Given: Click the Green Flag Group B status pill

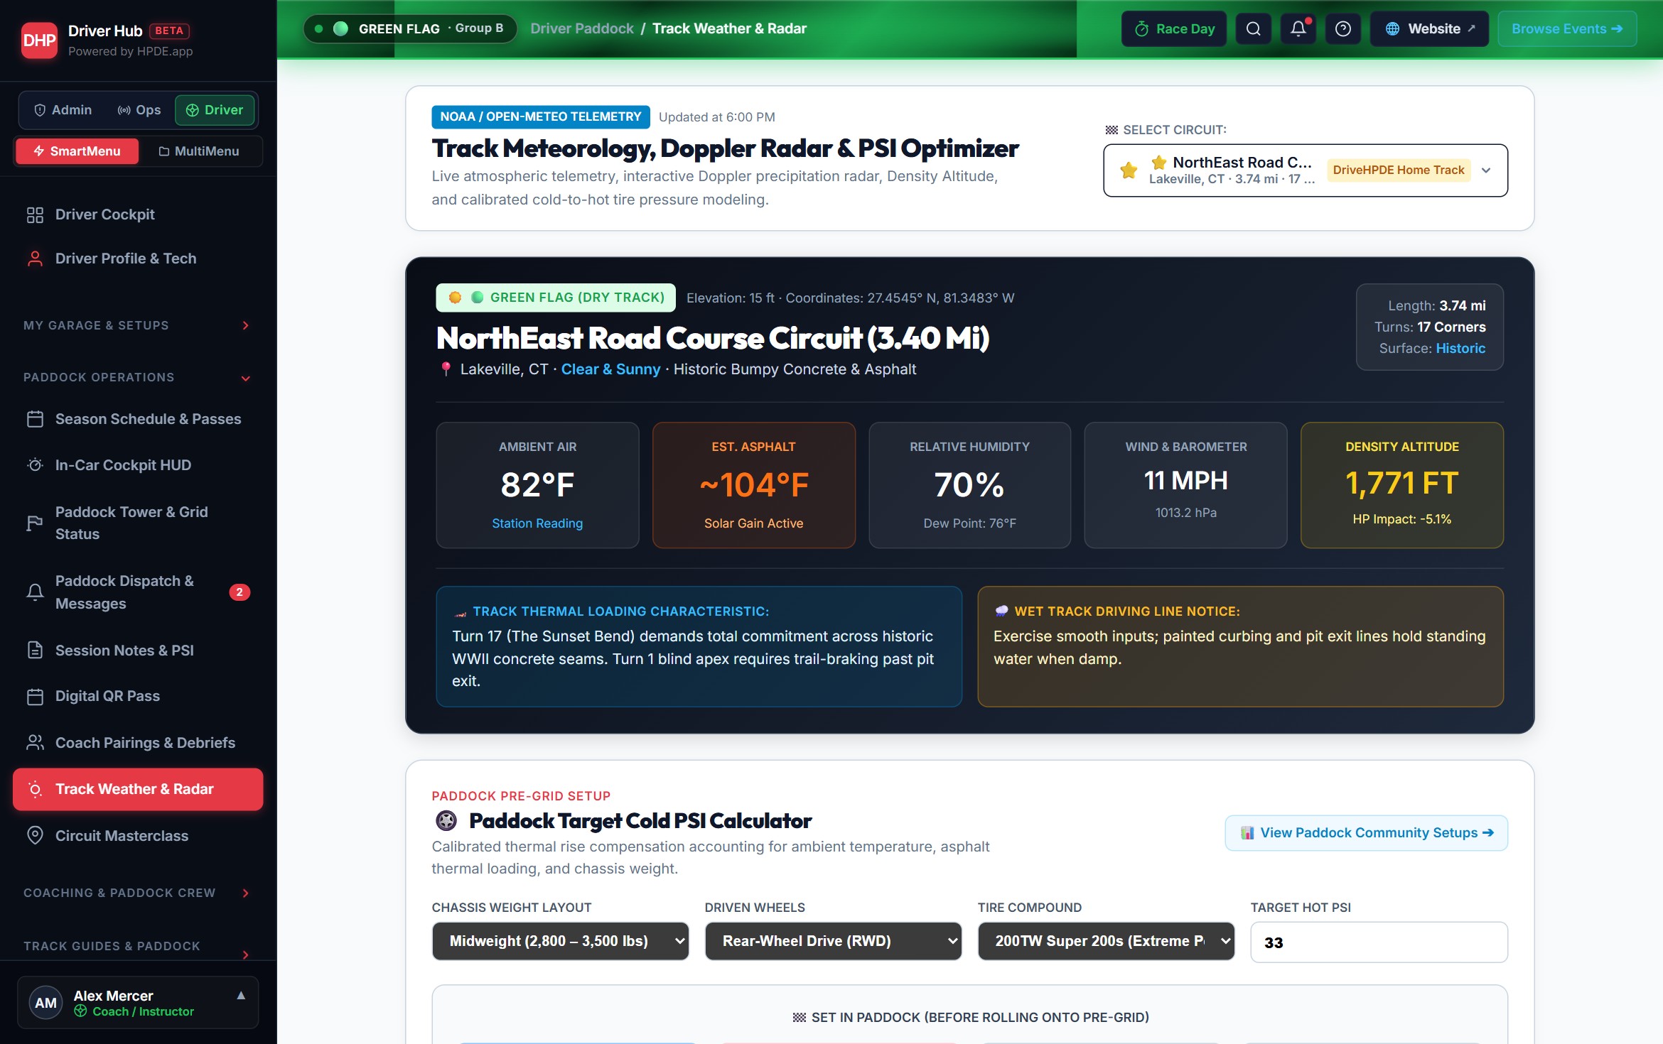Looking at the screenshot, I should click(x=410, y=29).
